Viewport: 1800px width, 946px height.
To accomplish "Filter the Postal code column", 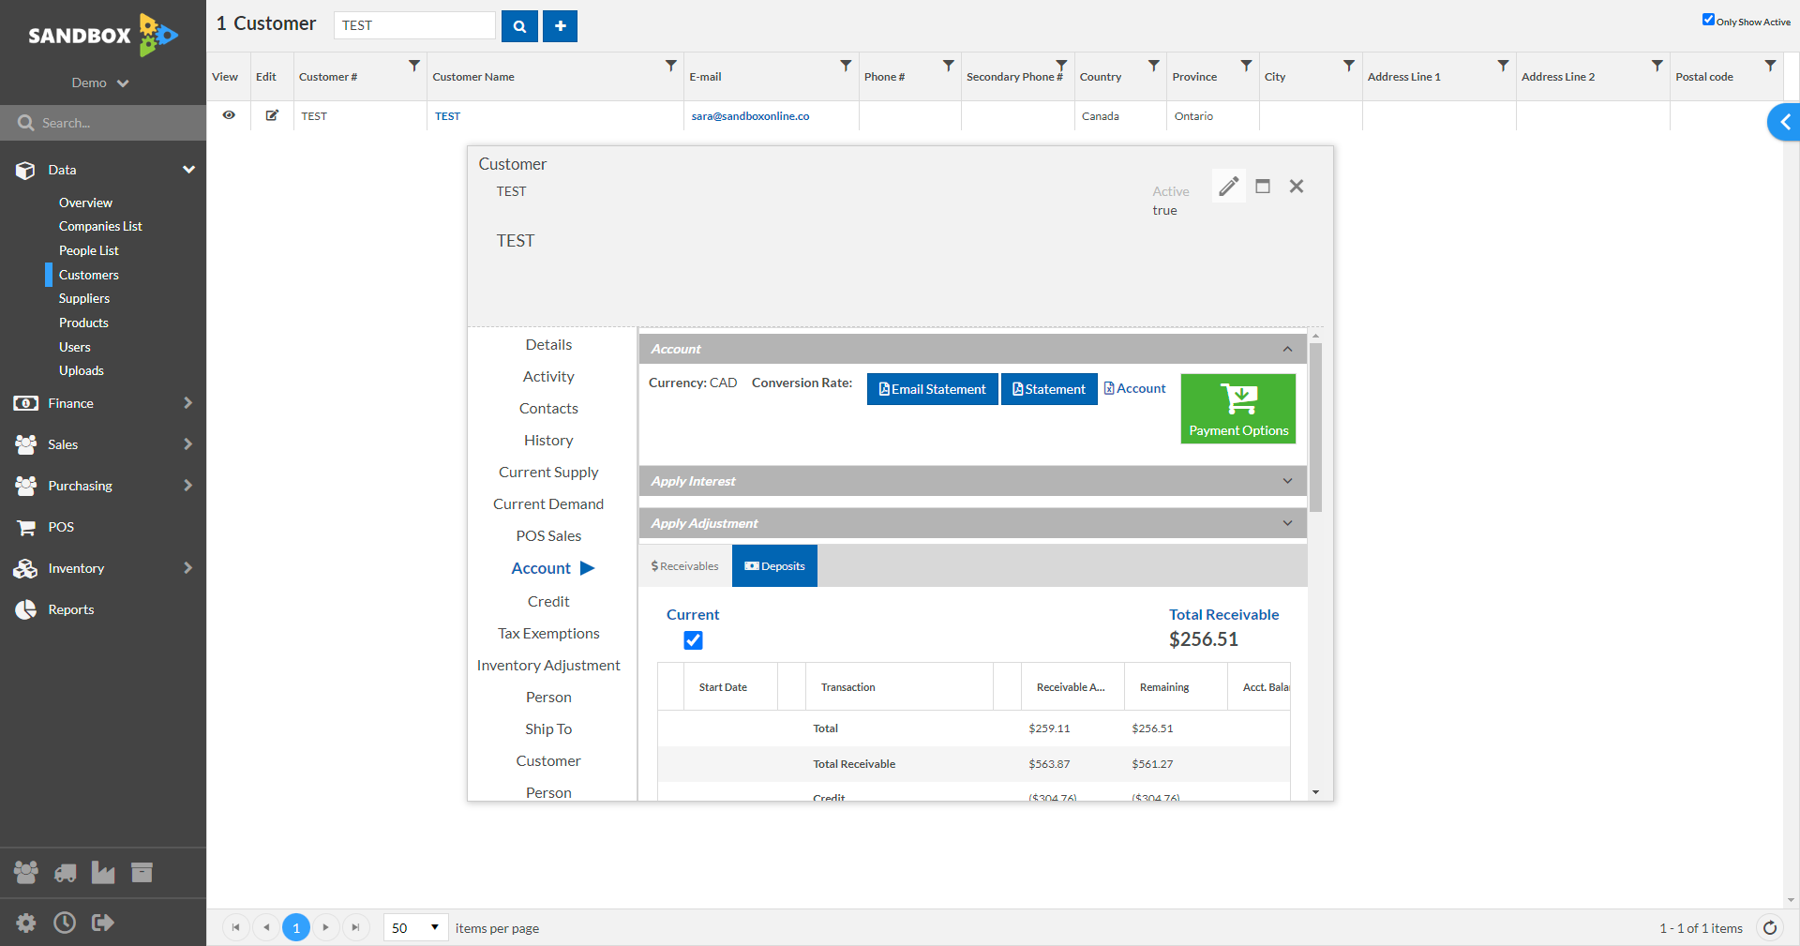I will 1770,66.
